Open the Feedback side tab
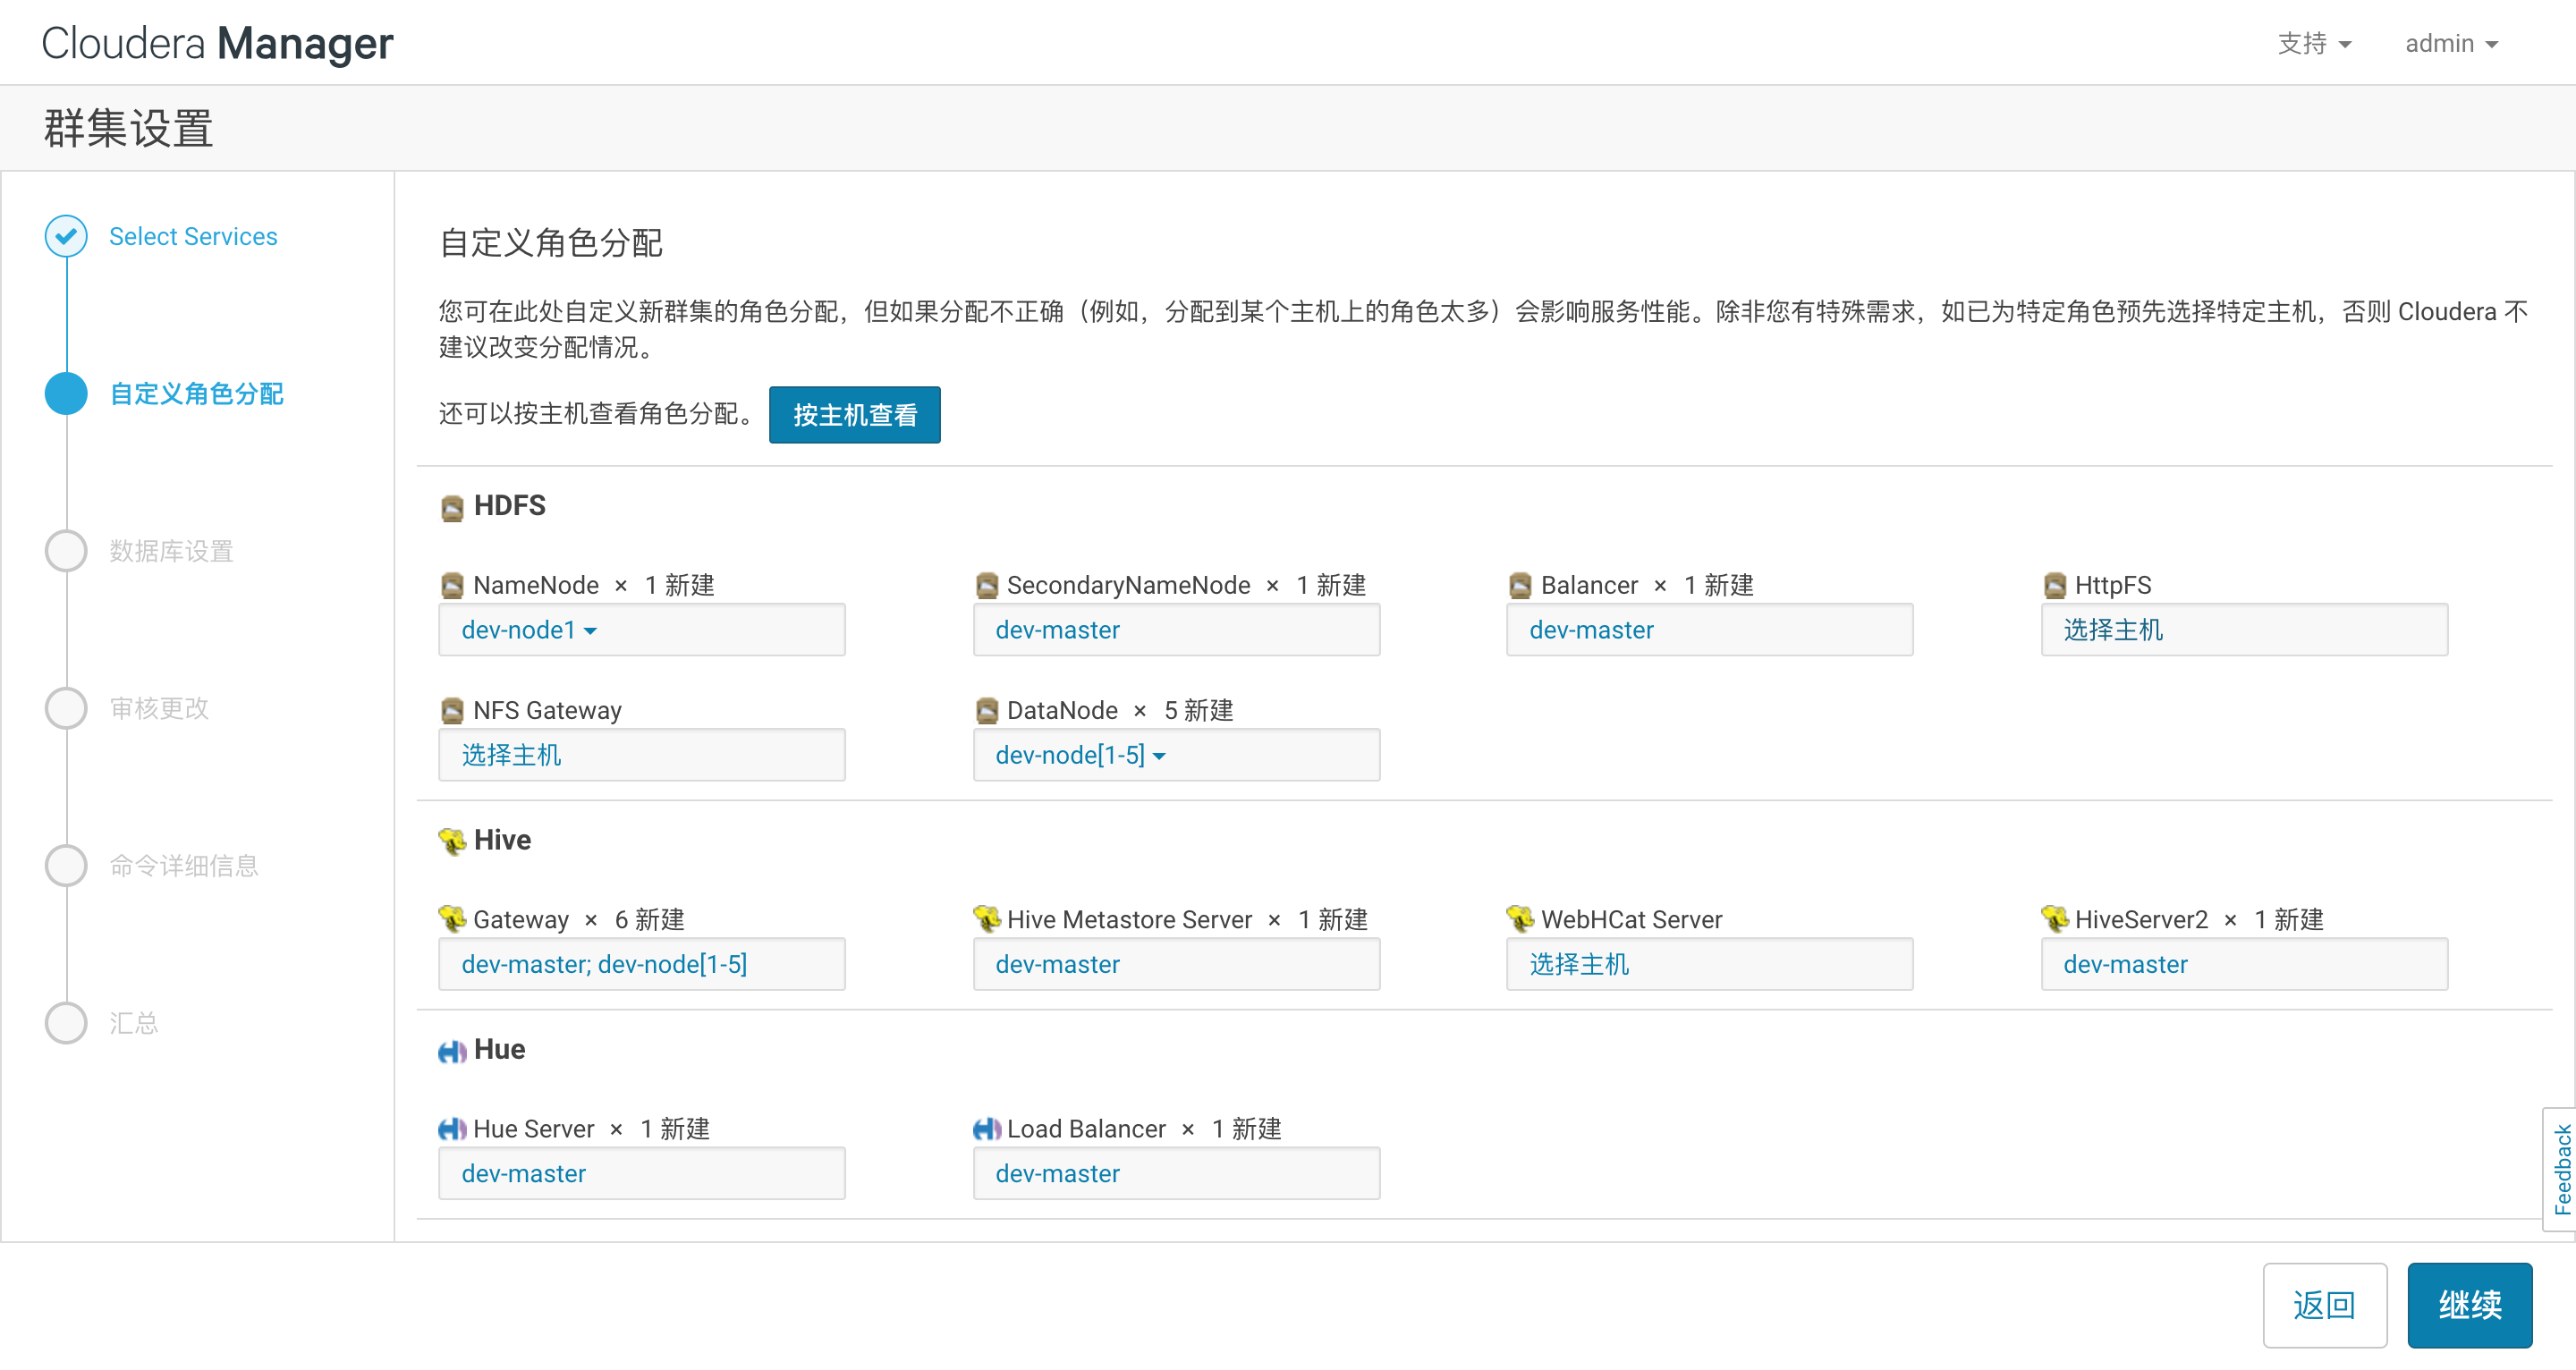This screenshot has height=1370, width=2576. 2561,1168
